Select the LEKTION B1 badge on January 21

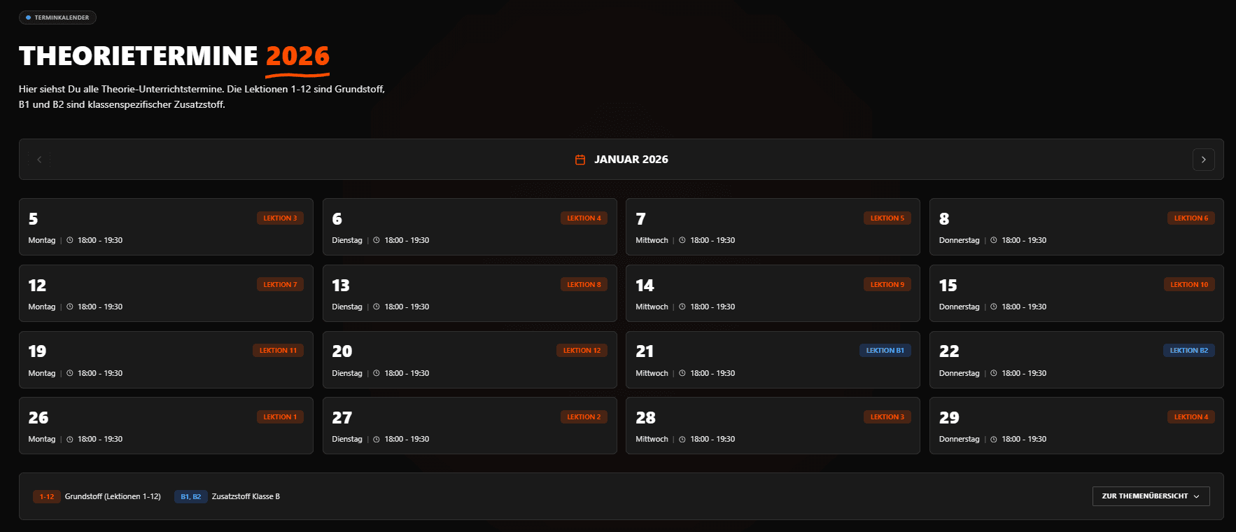[x=885, y=350]
